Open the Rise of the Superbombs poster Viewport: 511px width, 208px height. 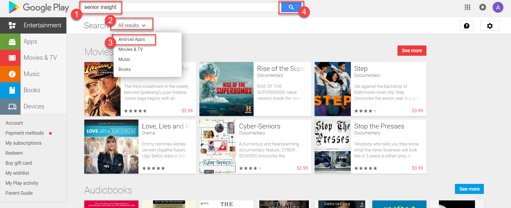tap(227, 89)
